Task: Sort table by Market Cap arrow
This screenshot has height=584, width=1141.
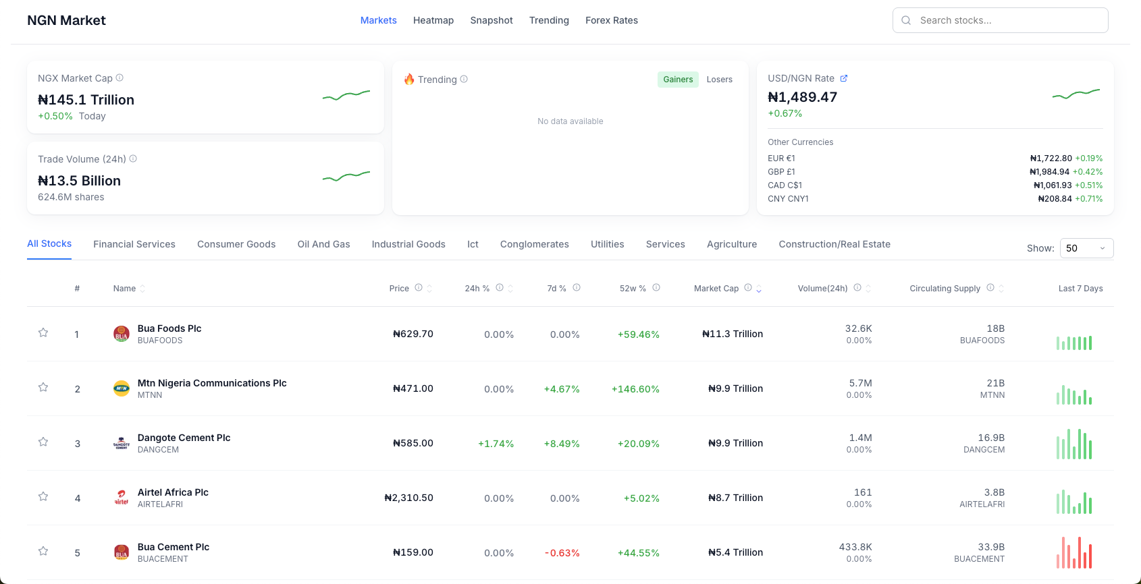Action: 759,289
